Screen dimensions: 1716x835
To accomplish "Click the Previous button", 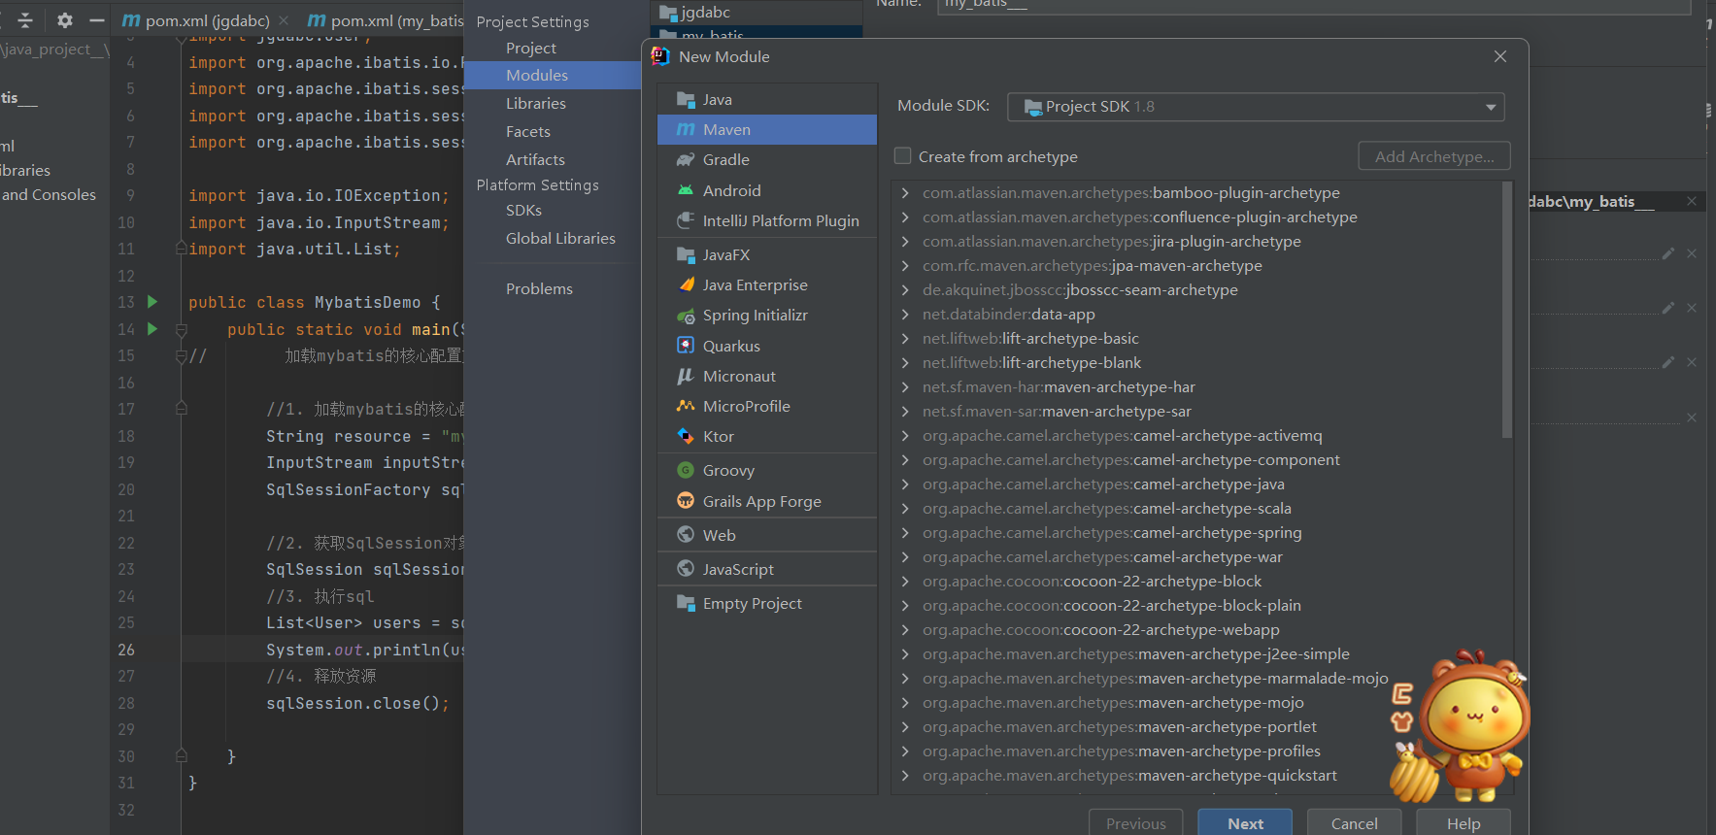I will [x=1135, y=822].
